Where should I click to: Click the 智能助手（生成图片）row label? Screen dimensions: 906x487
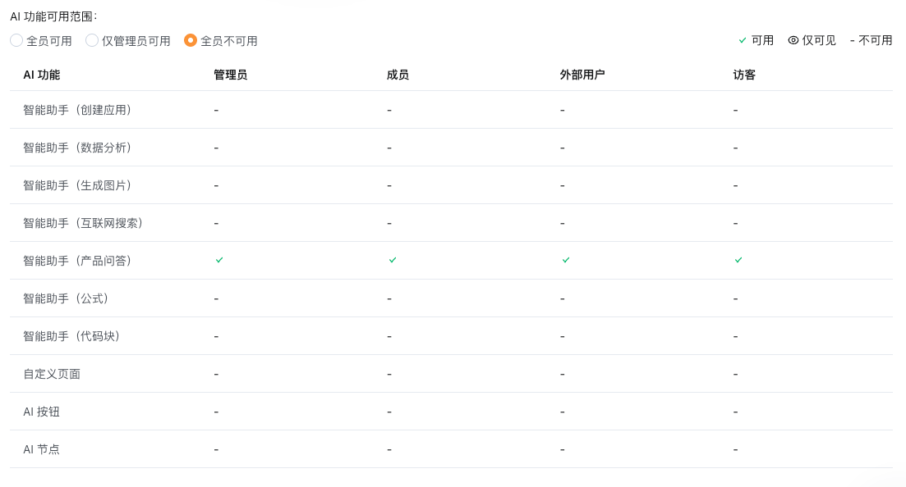click(x=77, y=185)
